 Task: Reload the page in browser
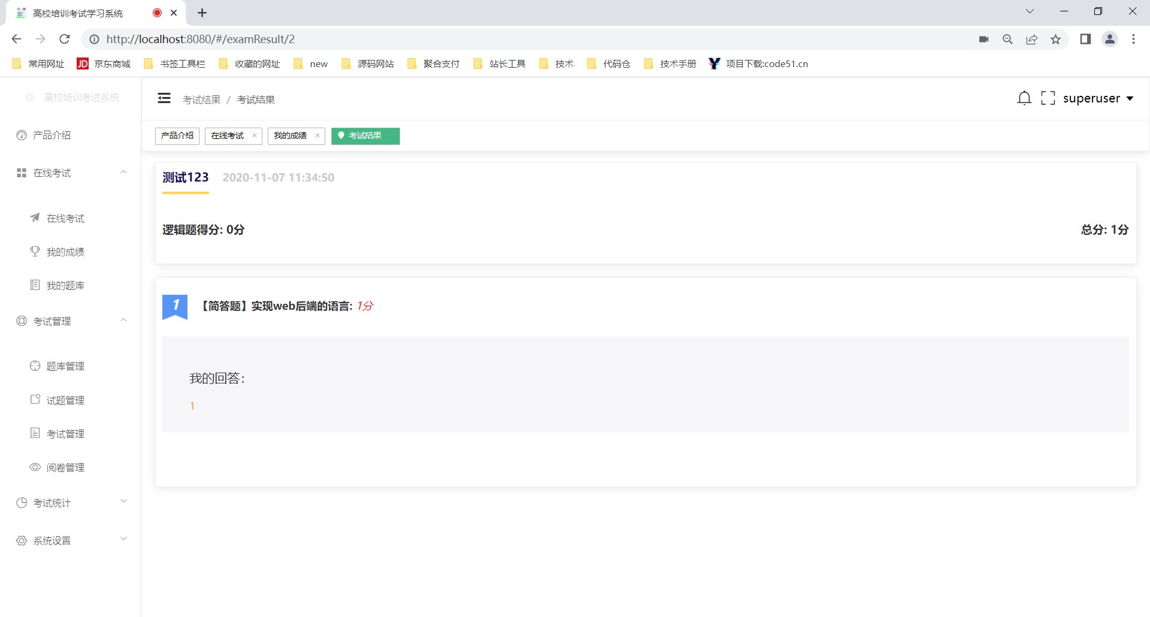coord(65,40)
